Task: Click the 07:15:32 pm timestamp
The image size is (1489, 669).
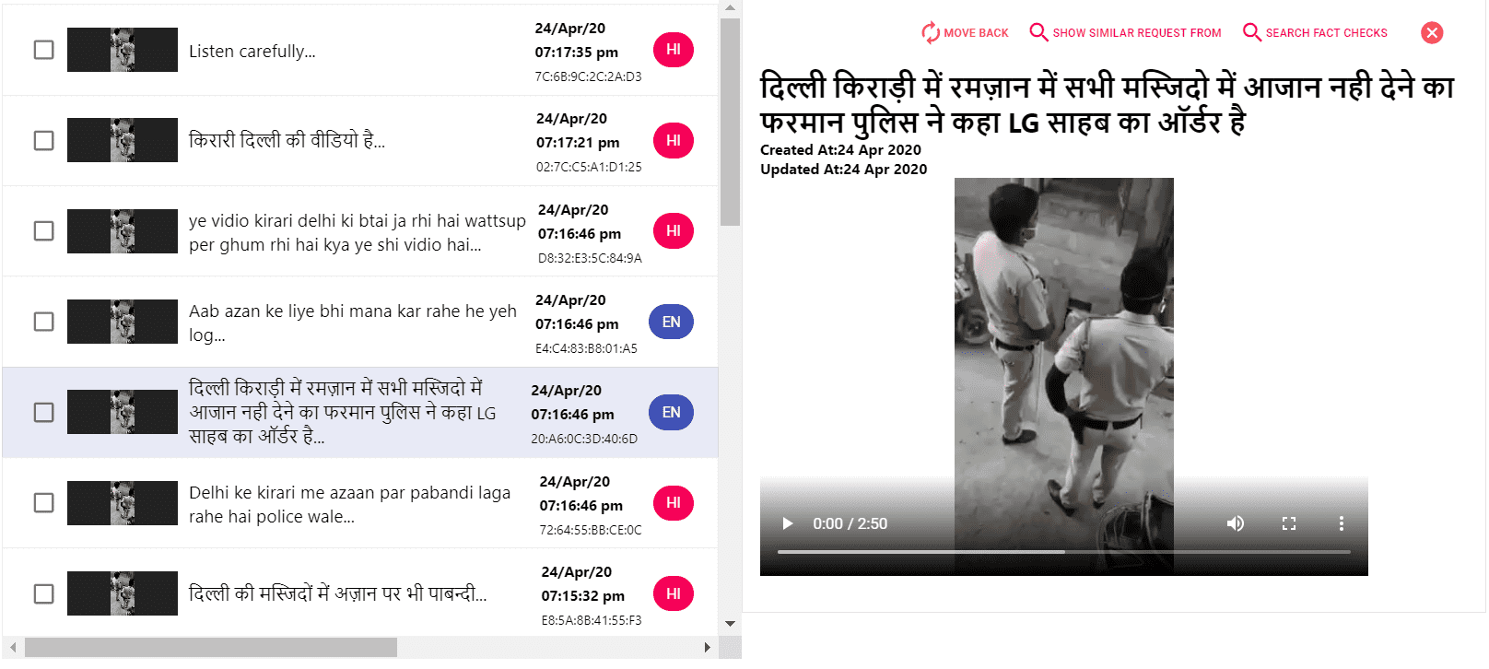Action: (583, 596)
